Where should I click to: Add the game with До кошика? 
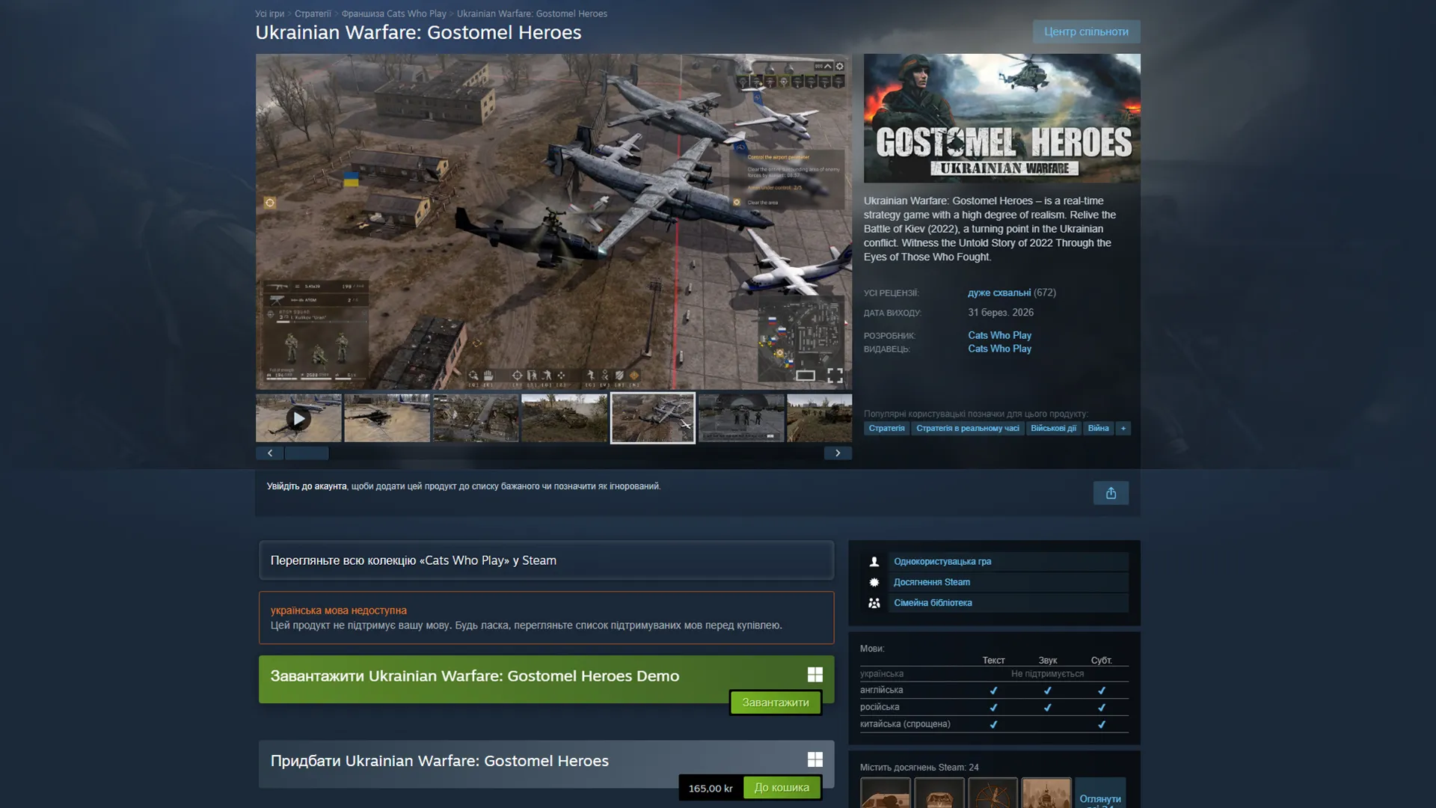pyautogui.click(x=782, y=788)
